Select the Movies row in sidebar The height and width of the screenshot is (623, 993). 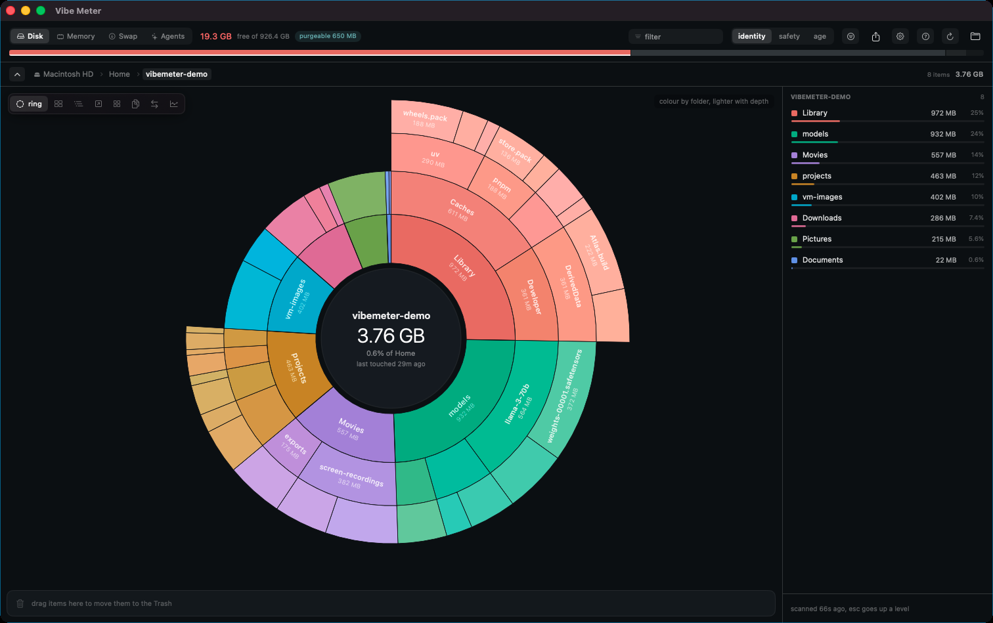pos(887,156)
